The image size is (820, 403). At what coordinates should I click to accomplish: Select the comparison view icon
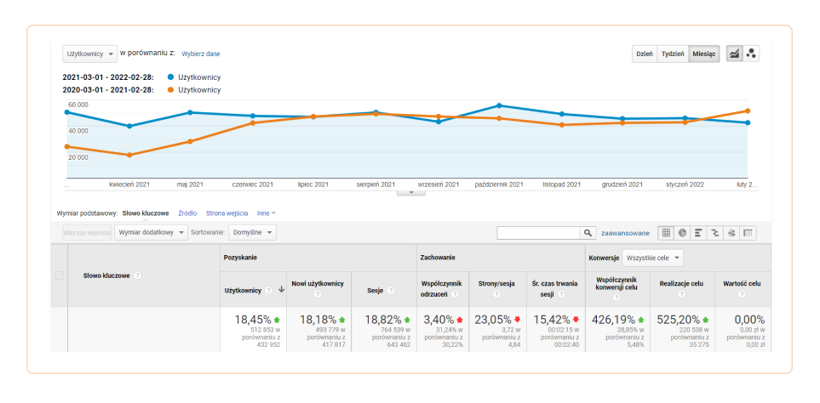[714, 233]
